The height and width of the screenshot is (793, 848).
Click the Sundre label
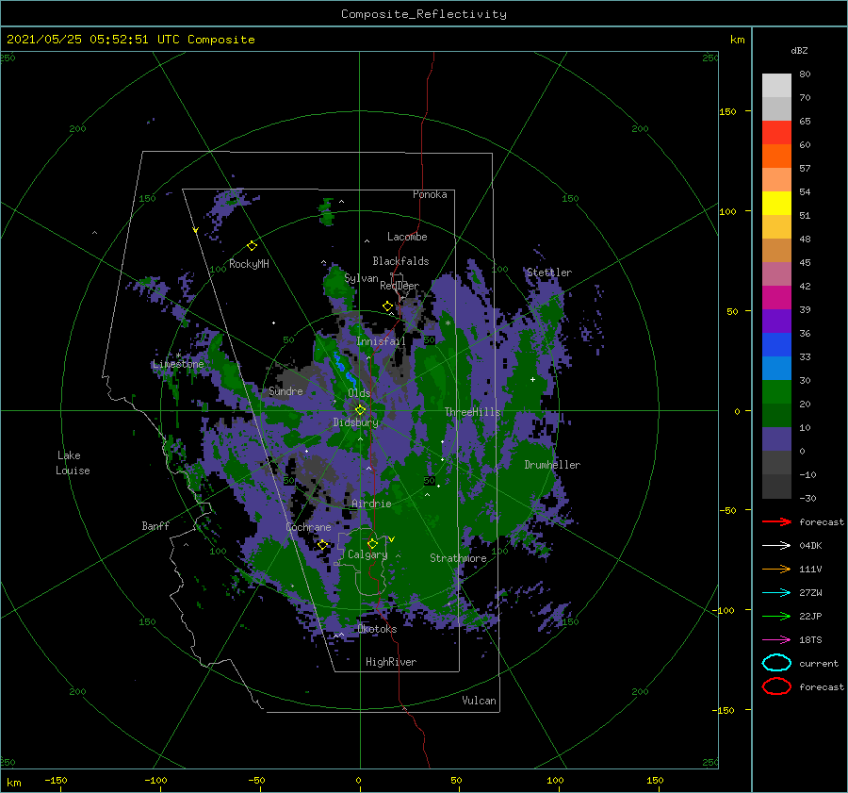(x=285, y=390)
